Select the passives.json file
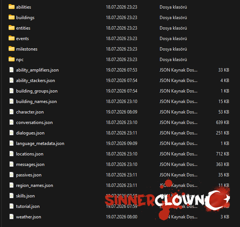The width and height of the screenshot is (240, 227). pyautogui.click(x=29, y=175)
